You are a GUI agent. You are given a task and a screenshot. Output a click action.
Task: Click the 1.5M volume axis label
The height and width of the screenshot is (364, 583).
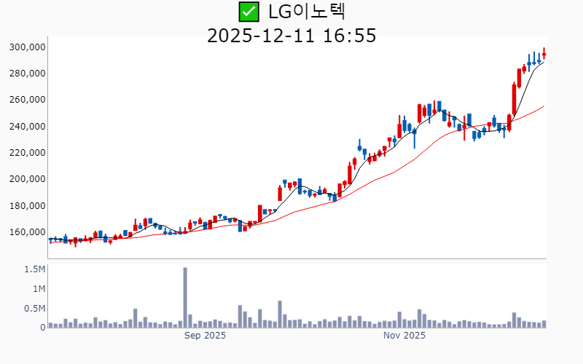(x=35, y=269)
